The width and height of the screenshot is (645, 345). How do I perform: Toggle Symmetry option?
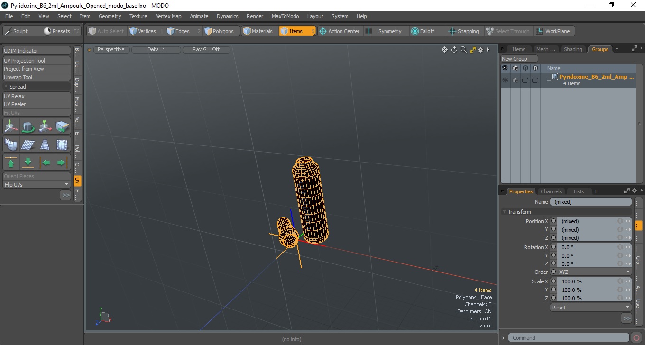pyautogui.click(x=385, y=31)
